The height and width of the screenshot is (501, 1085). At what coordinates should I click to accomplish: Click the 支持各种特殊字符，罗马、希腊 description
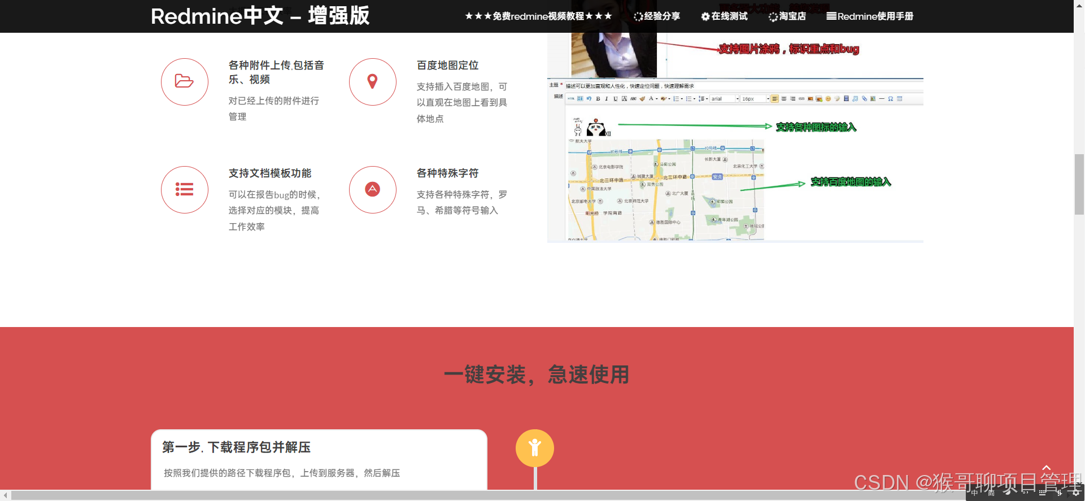pos(462,202)
